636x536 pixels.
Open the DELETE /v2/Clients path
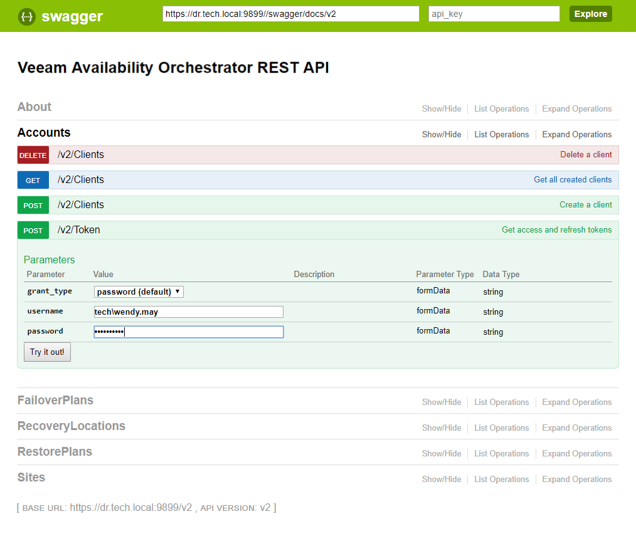point(81,154)
